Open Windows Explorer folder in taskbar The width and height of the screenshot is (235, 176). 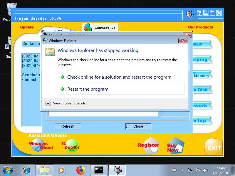click(x=44, y=170)
